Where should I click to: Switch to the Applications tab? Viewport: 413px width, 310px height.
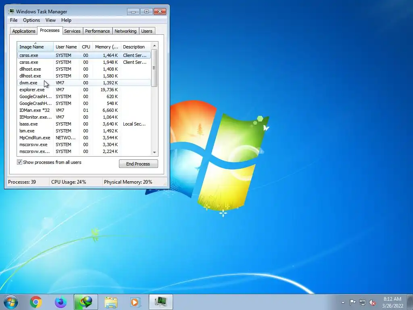coord(24,31)
